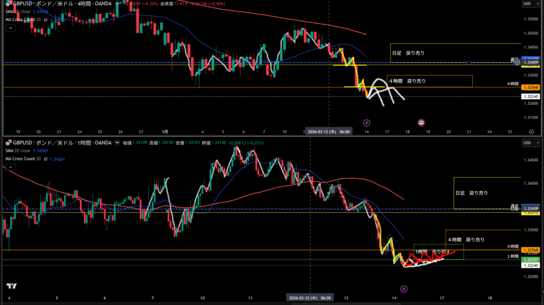Open time axis settings gear in top chart
The image size is (544, 305).
531,131
